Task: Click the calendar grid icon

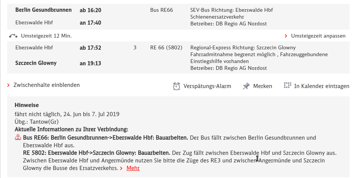Action: (x=287, y=85)
